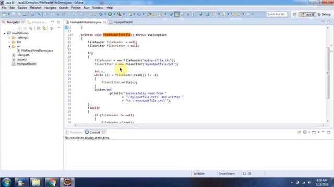The height and width of the screenshot is (187, 334).
Task: Open the Run button dropdown arrow
Action: pos(114,14)
